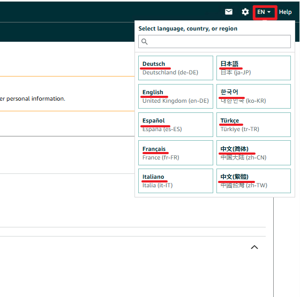Select Italiano (it-IT) language
This screenshot has height=297, width=300.
click(176, 181)
